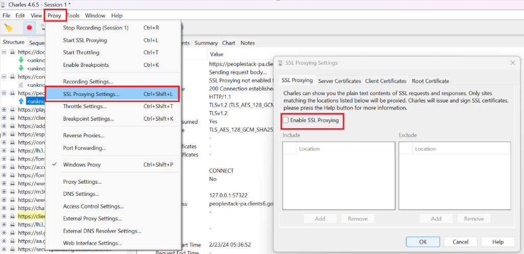Switch to the Chart tab

(229, 43)
